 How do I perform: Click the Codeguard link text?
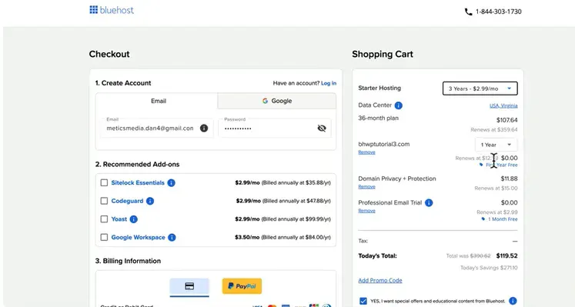coord(127,201)
